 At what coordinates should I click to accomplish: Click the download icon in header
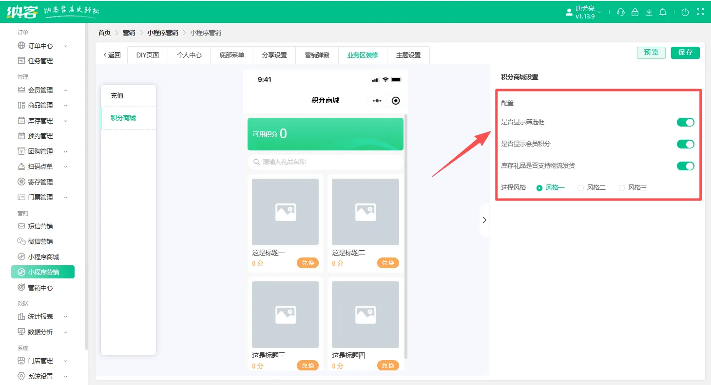[649, 12]
